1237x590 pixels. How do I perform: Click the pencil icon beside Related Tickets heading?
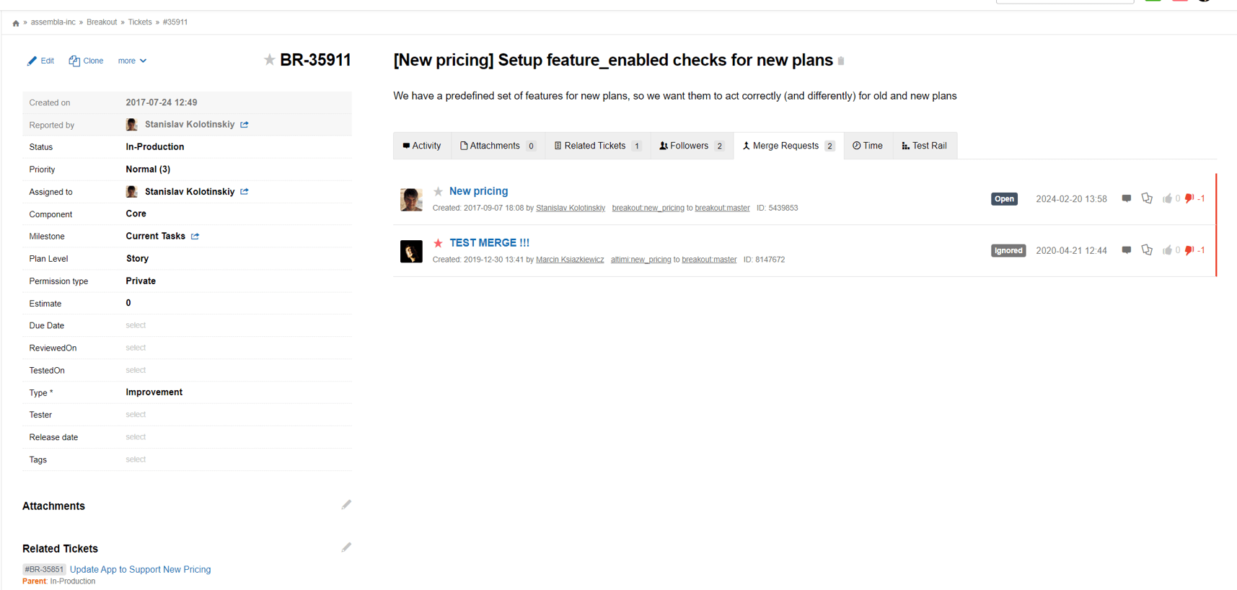pyautogui.click(x=346, y=547)
